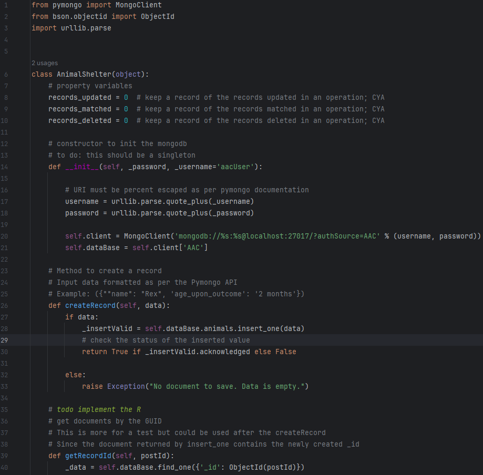Screen dimensions: 483x475
Task: Click line number 26 in the gutter
Action: point(4,305)
